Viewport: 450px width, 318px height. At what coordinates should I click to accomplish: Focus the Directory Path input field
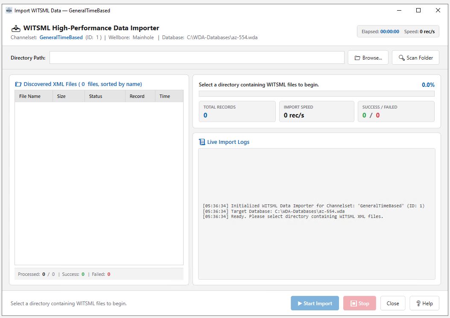pyautogui.click(x=197, y=57)
